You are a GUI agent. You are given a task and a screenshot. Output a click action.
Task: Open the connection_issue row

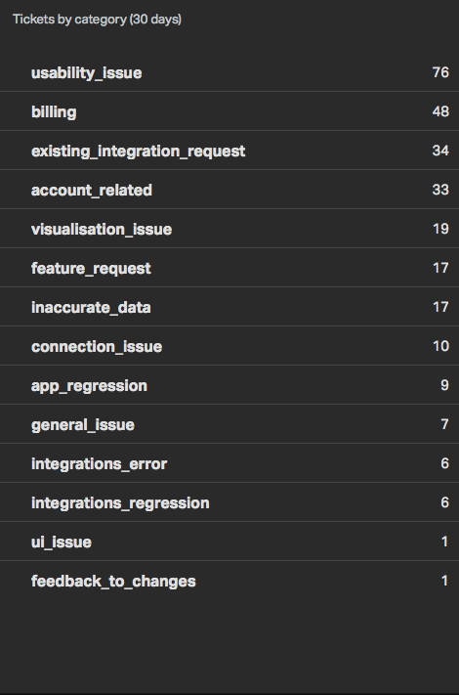click(x=229, y=346)
